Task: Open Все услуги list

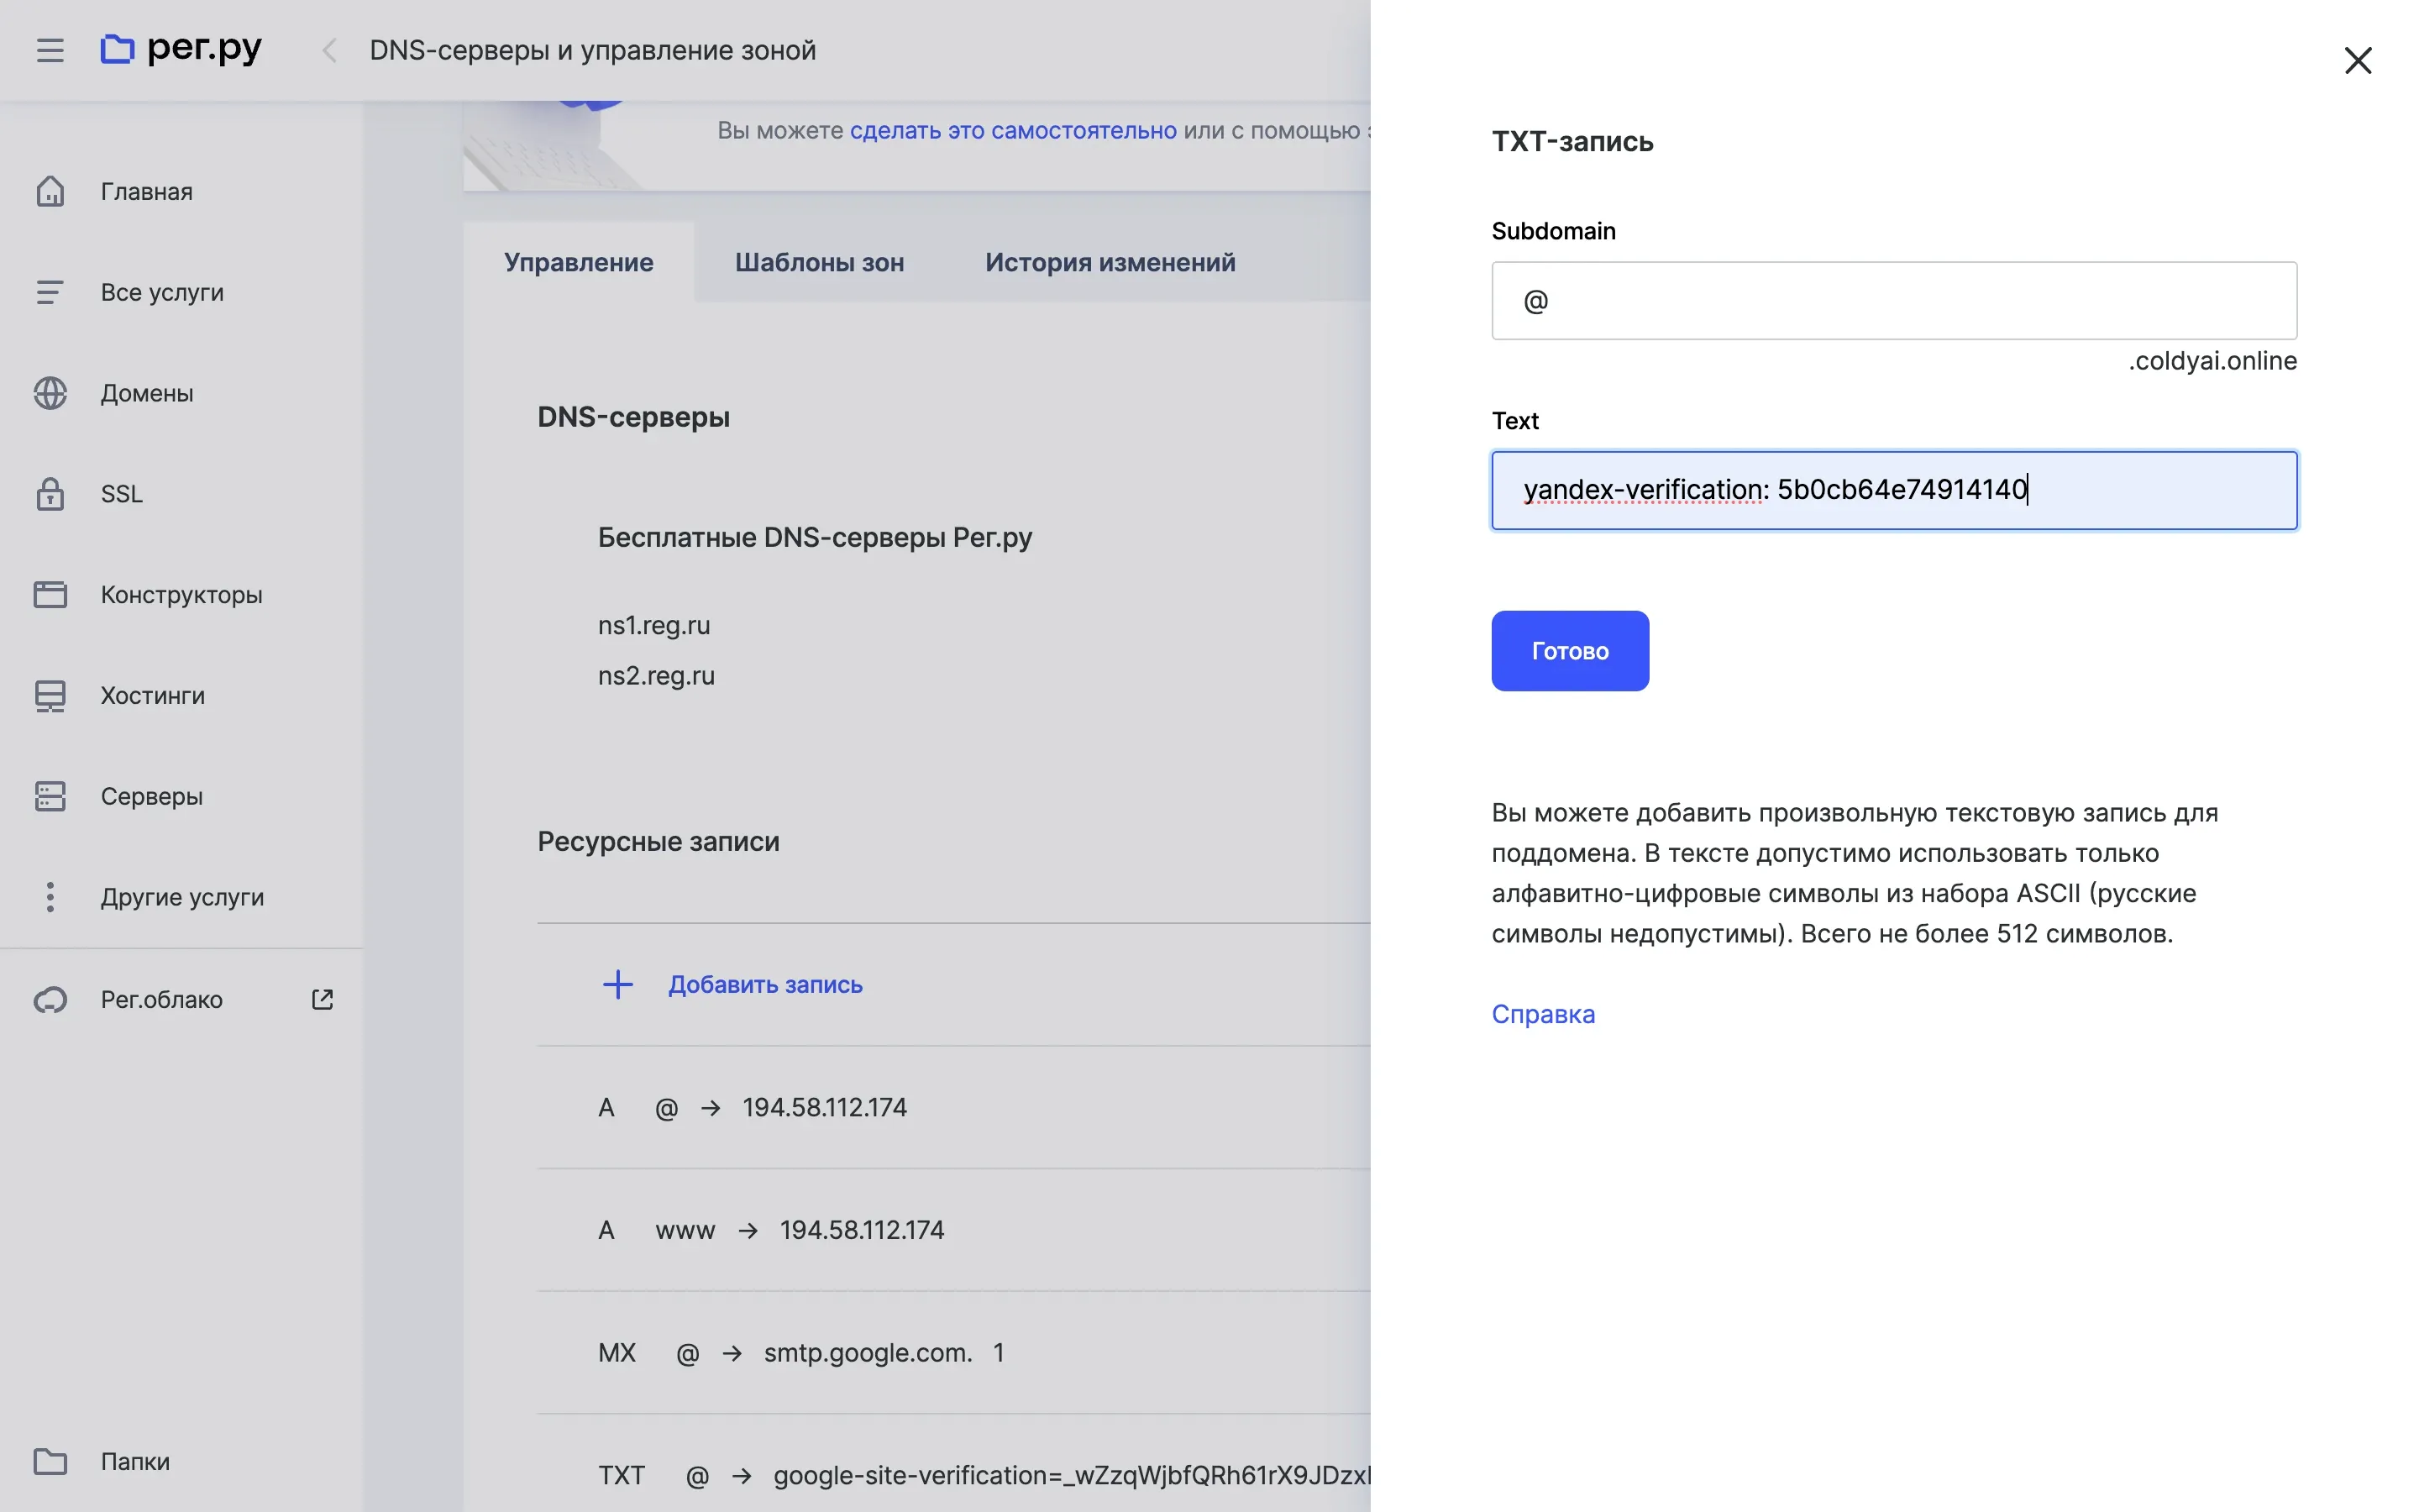Action: 161,292
